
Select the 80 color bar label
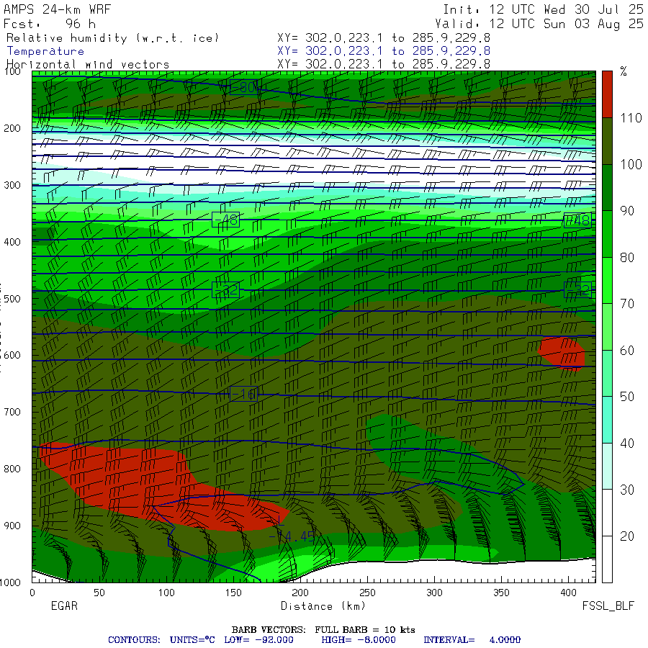[x=627, y=258]
